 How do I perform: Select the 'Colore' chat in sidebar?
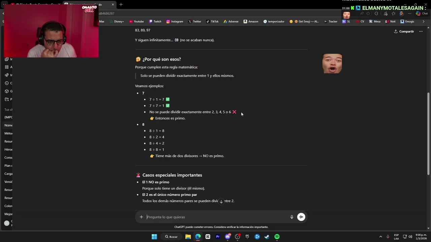8,206
